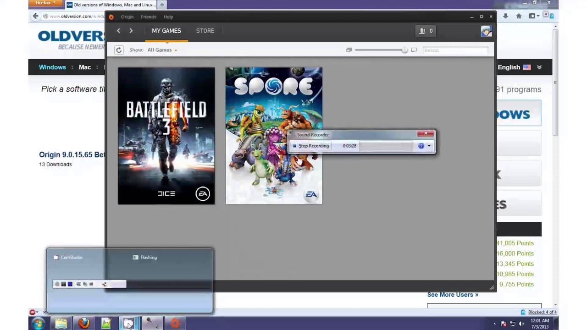Select Flashing taskbar preview thumbnail
The image size is (587, 330).
170,280
